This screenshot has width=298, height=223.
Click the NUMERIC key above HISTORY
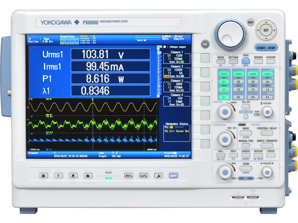coord(246,155)
